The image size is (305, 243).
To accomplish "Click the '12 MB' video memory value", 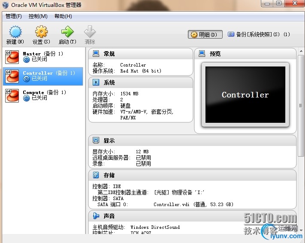I will point(142,152).
